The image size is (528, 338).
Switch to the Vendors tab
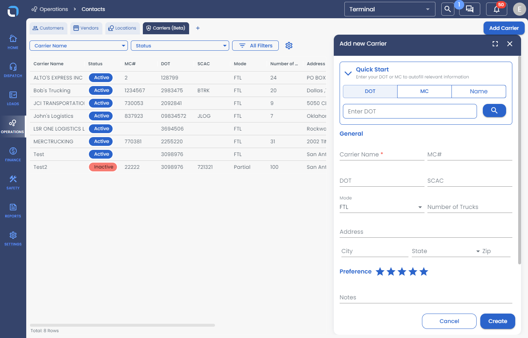(86, 28)
